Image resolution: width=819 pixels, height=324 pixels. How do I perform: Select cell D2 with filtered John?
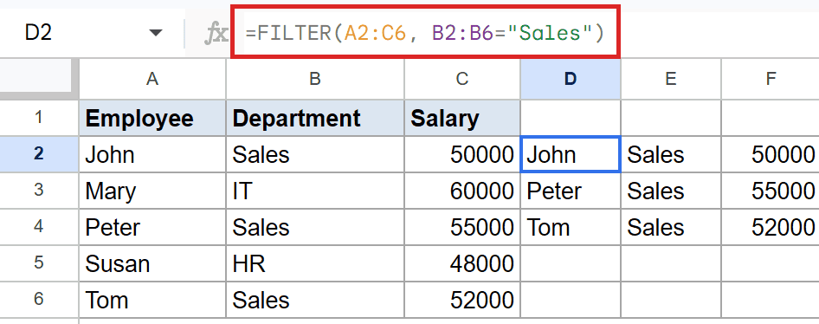pos(571,155)
